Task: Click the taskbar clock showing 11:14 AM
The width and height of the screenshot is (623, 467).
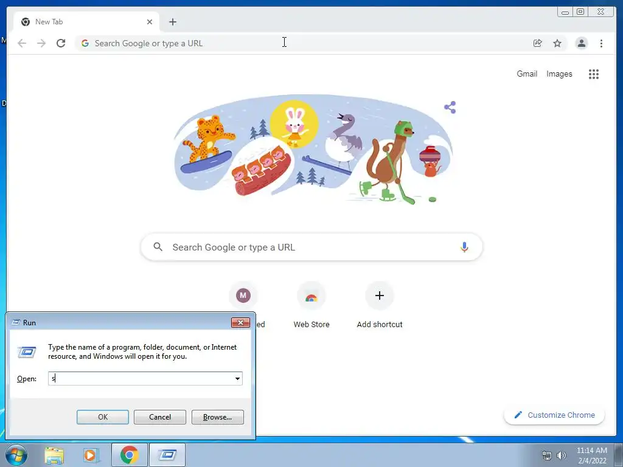Action: [591, 455]
